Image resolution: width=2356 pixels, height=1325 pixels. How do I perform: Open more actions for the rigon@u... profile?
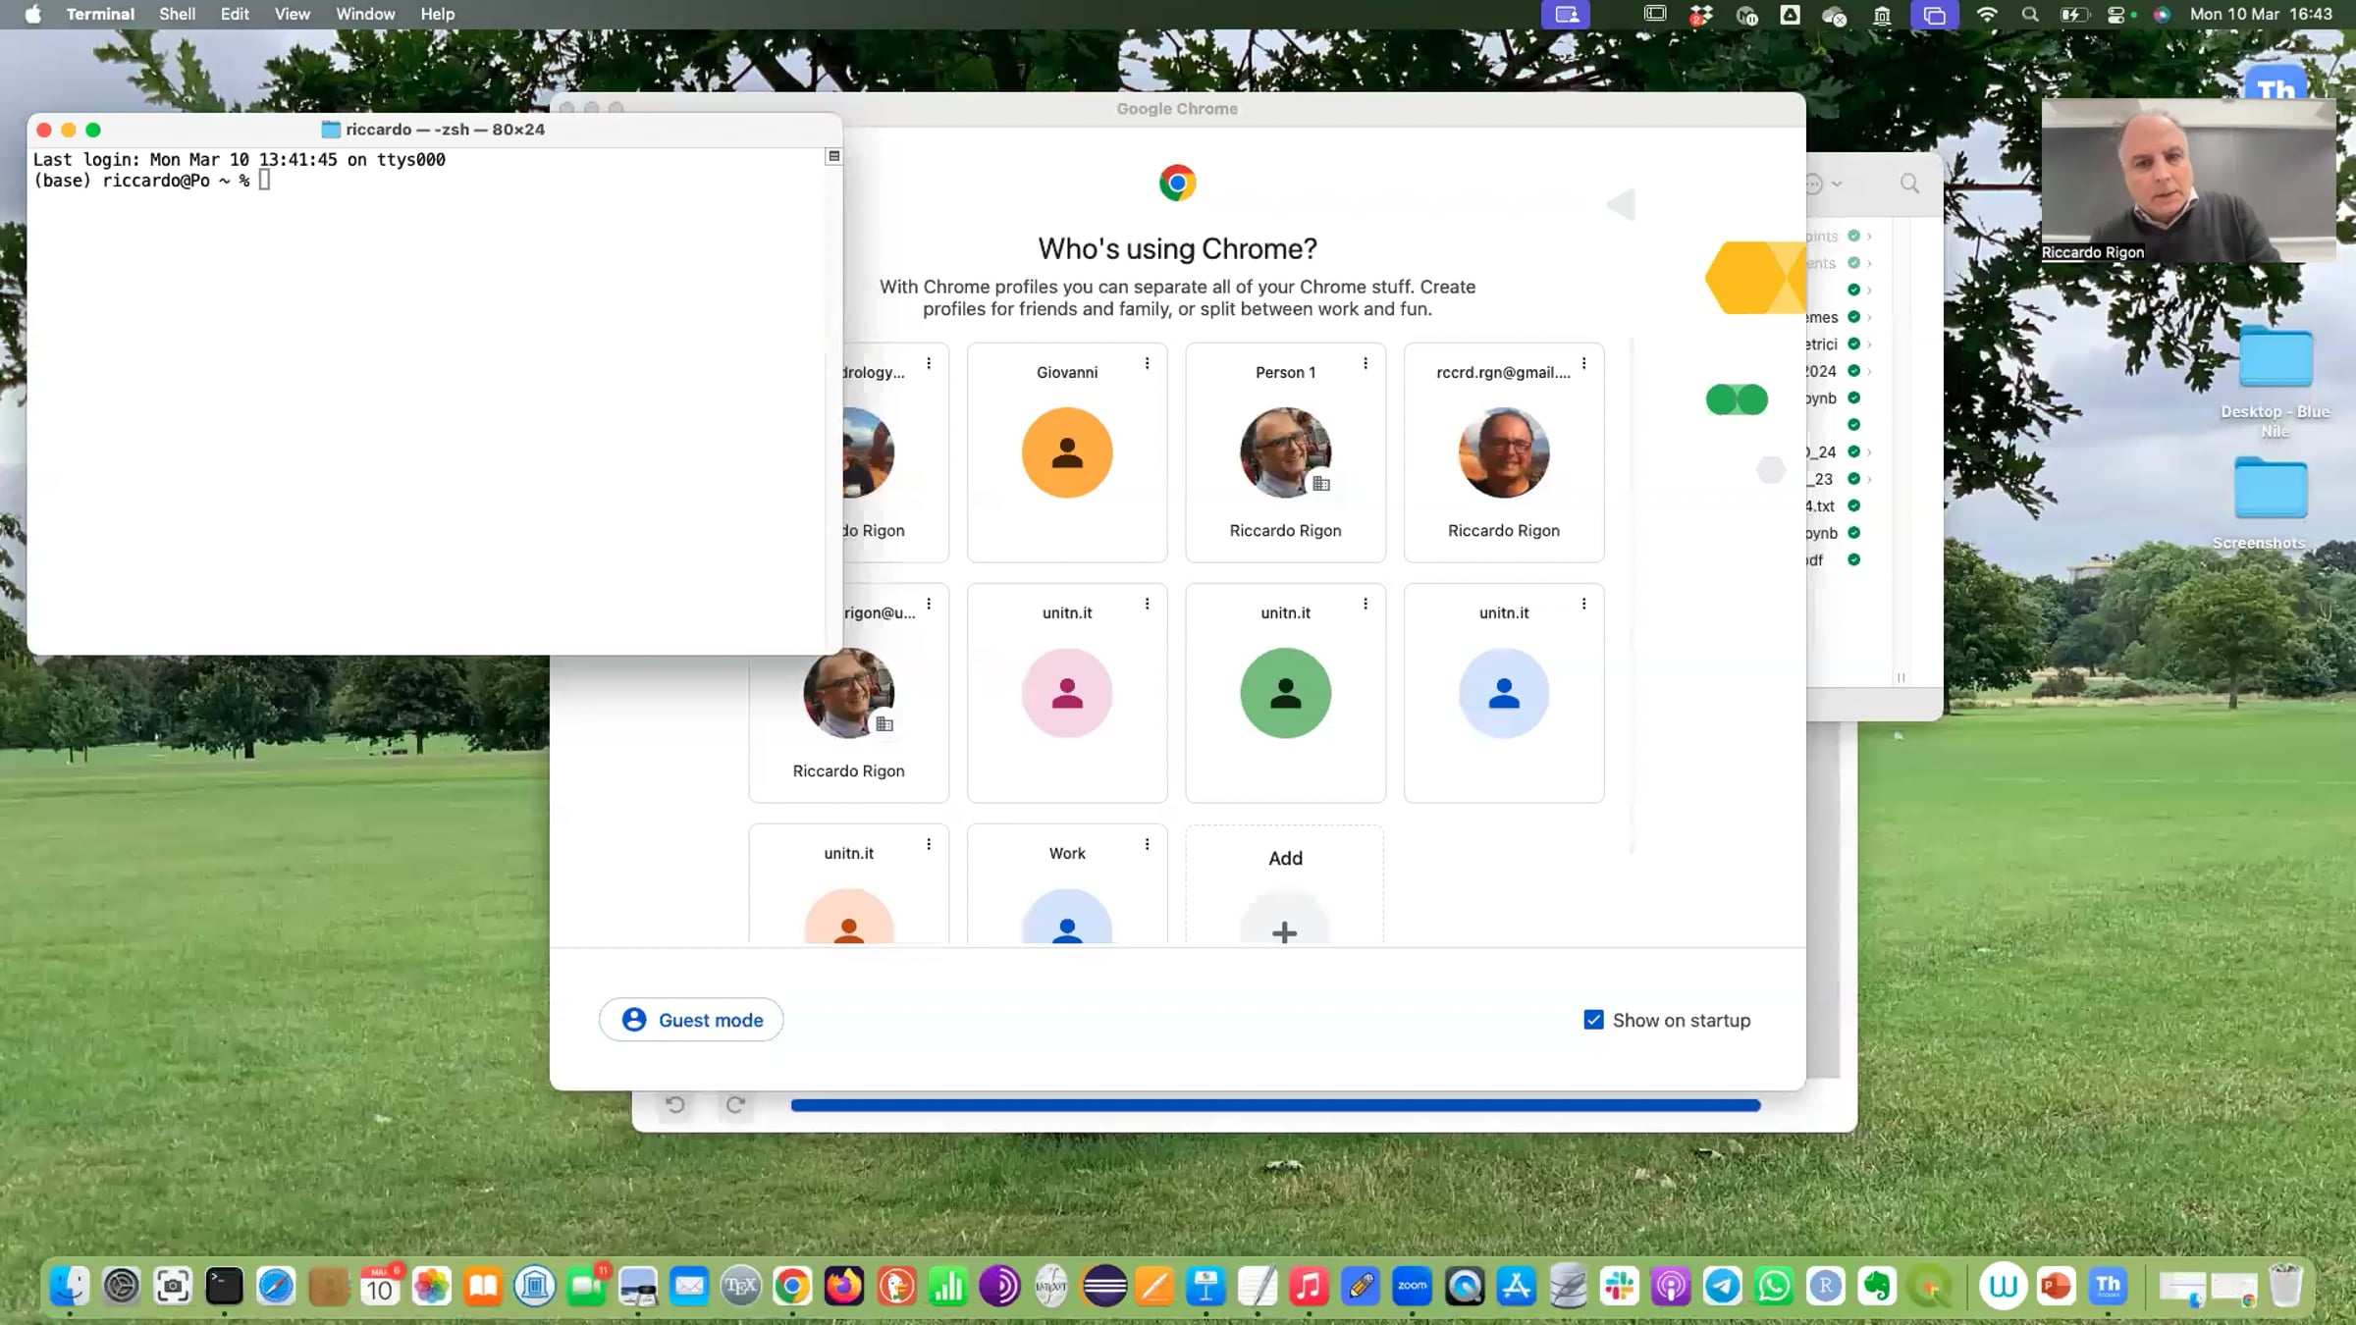coord(929,605)
